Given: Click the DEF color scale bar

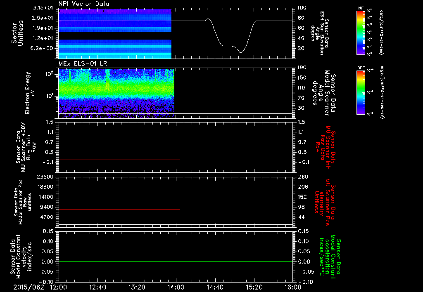Looking at the screenshot, I should tap(361, 92).
